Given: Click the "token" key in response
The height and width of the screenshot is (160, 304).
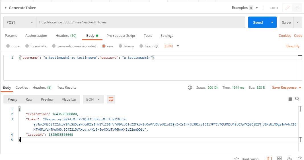Looking at the screenshot, I should (32, 119).
